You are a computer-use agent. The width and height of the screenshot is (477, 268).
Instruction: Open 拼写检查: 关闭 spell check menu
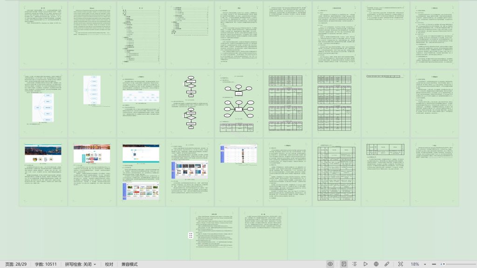(x=80, y=264)
